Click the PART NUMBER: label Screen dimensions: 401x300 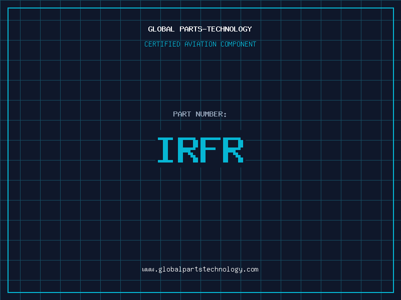coord(200,114)
